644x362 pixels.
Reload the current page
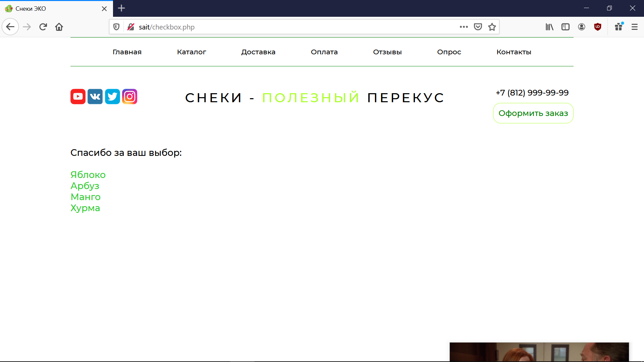43,27
